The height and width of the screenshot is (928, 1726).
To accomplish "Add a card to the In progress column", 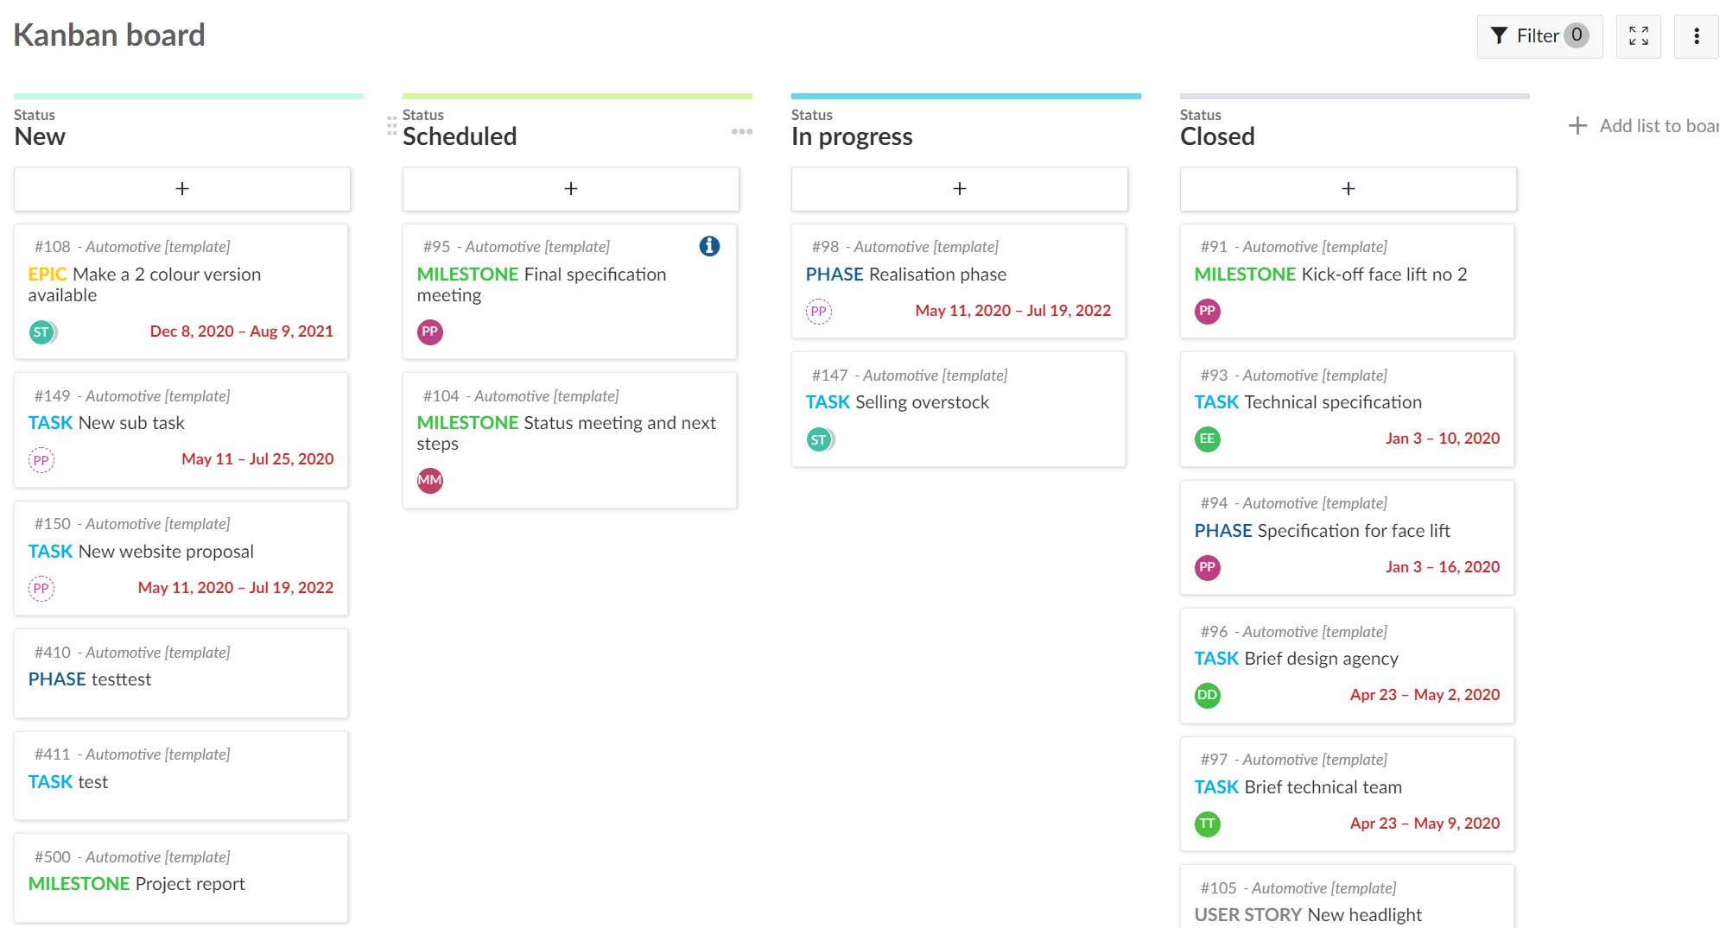I will pyautogui.click(x=960, y=188).
